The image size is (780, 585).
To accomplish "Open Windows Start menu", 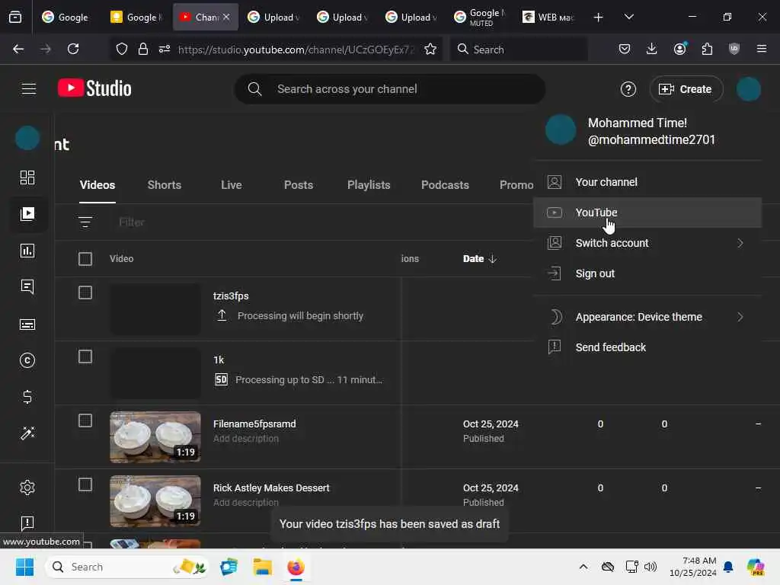I will [24, 567].
